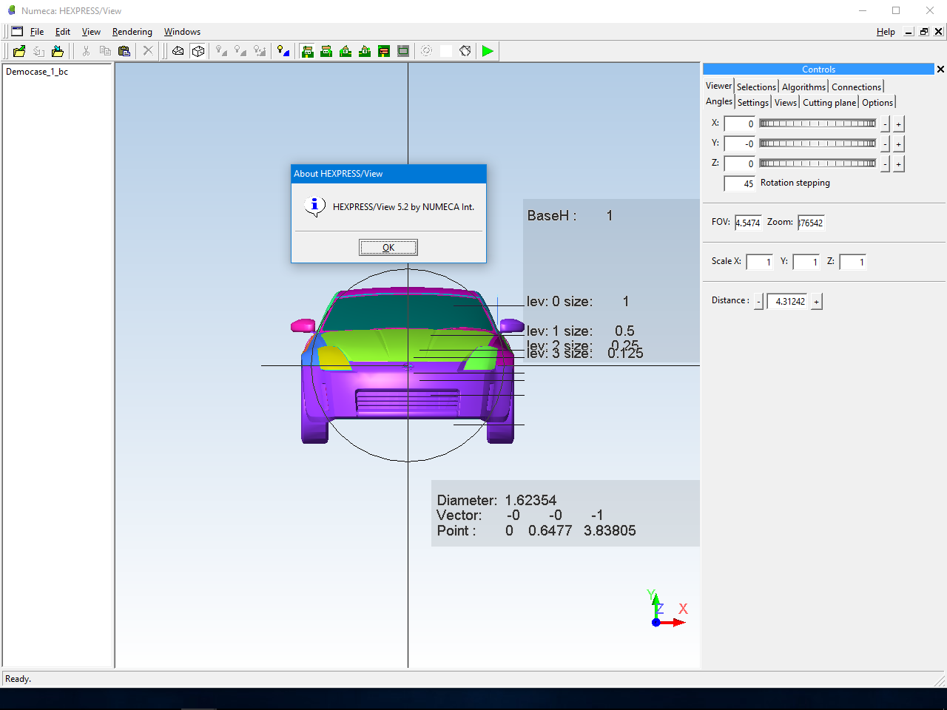The image size is (947, 710).
Task: Click the first green house view icon
Action: pos(307,51)
